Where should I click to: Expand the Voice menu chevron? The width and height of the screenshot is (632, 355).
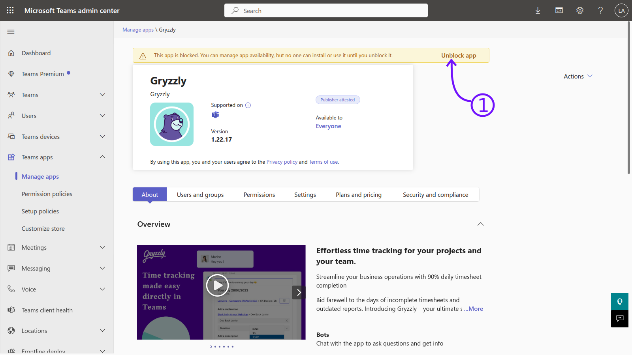[102, 289]
